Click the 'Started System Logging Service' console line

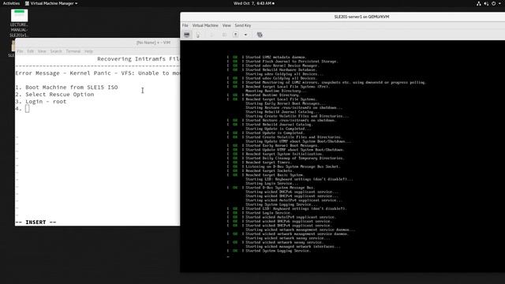click(x=279, y=251)
